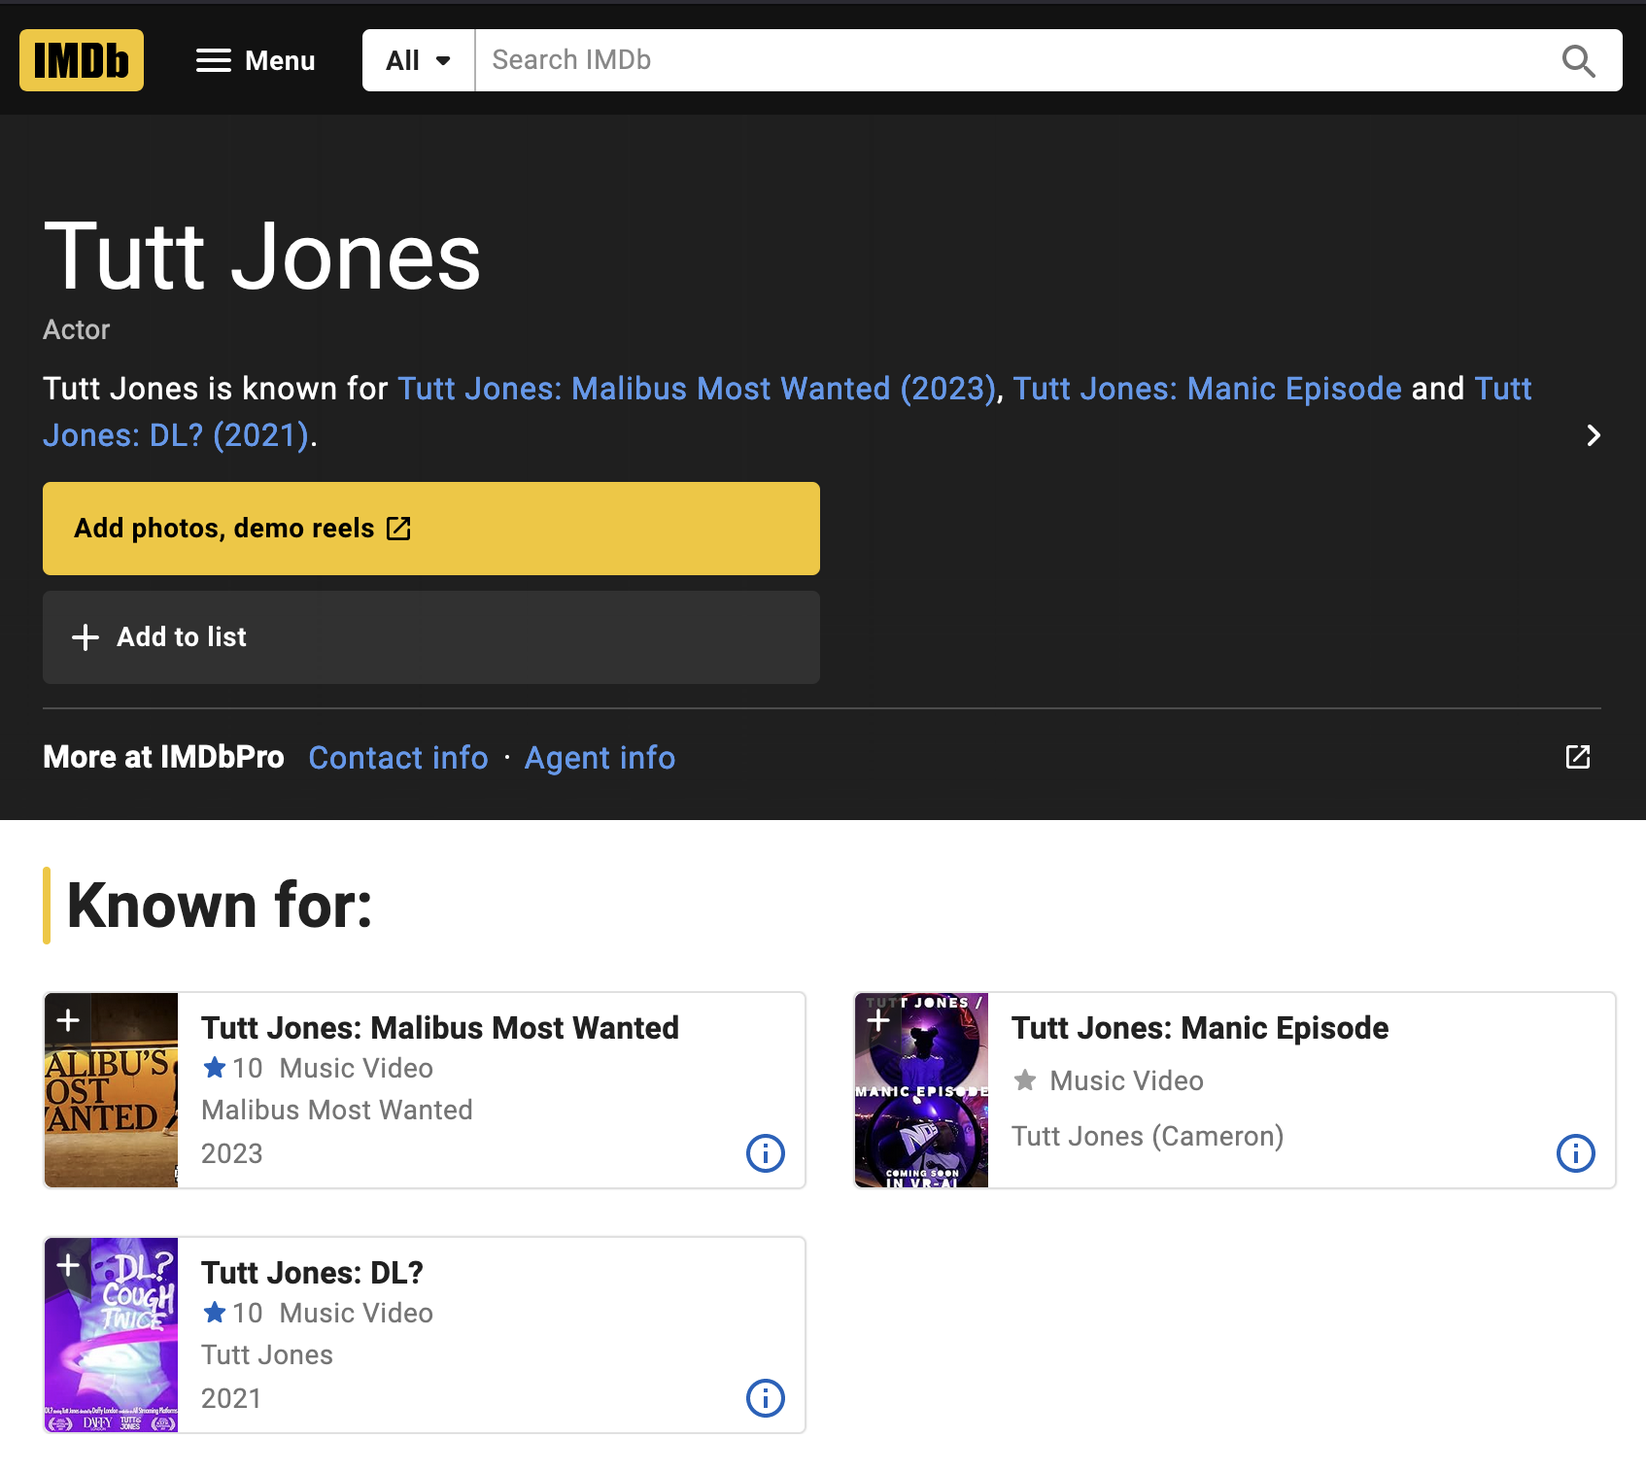This screenshot has height=1473, width=1646.
Task: Rate Manic Episode using gray star
Action: pos(1024,1080)
